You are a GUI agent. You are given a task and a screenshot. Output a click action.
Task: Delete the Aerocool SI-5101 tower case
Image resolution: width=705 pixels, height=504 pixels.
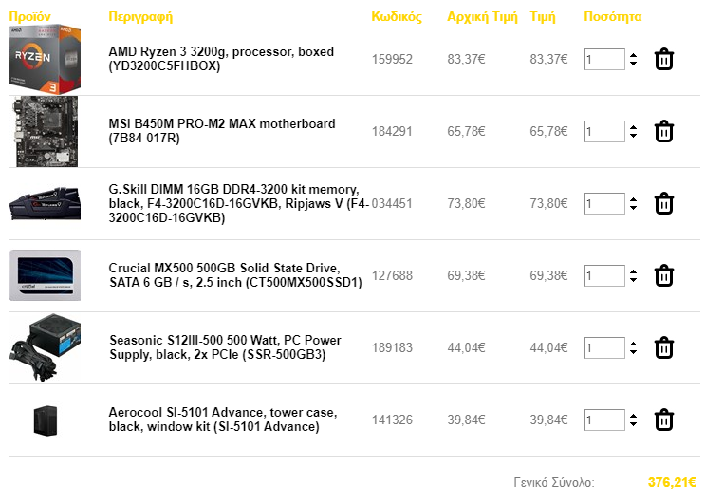pyautogui.click(x=663, y=420)
